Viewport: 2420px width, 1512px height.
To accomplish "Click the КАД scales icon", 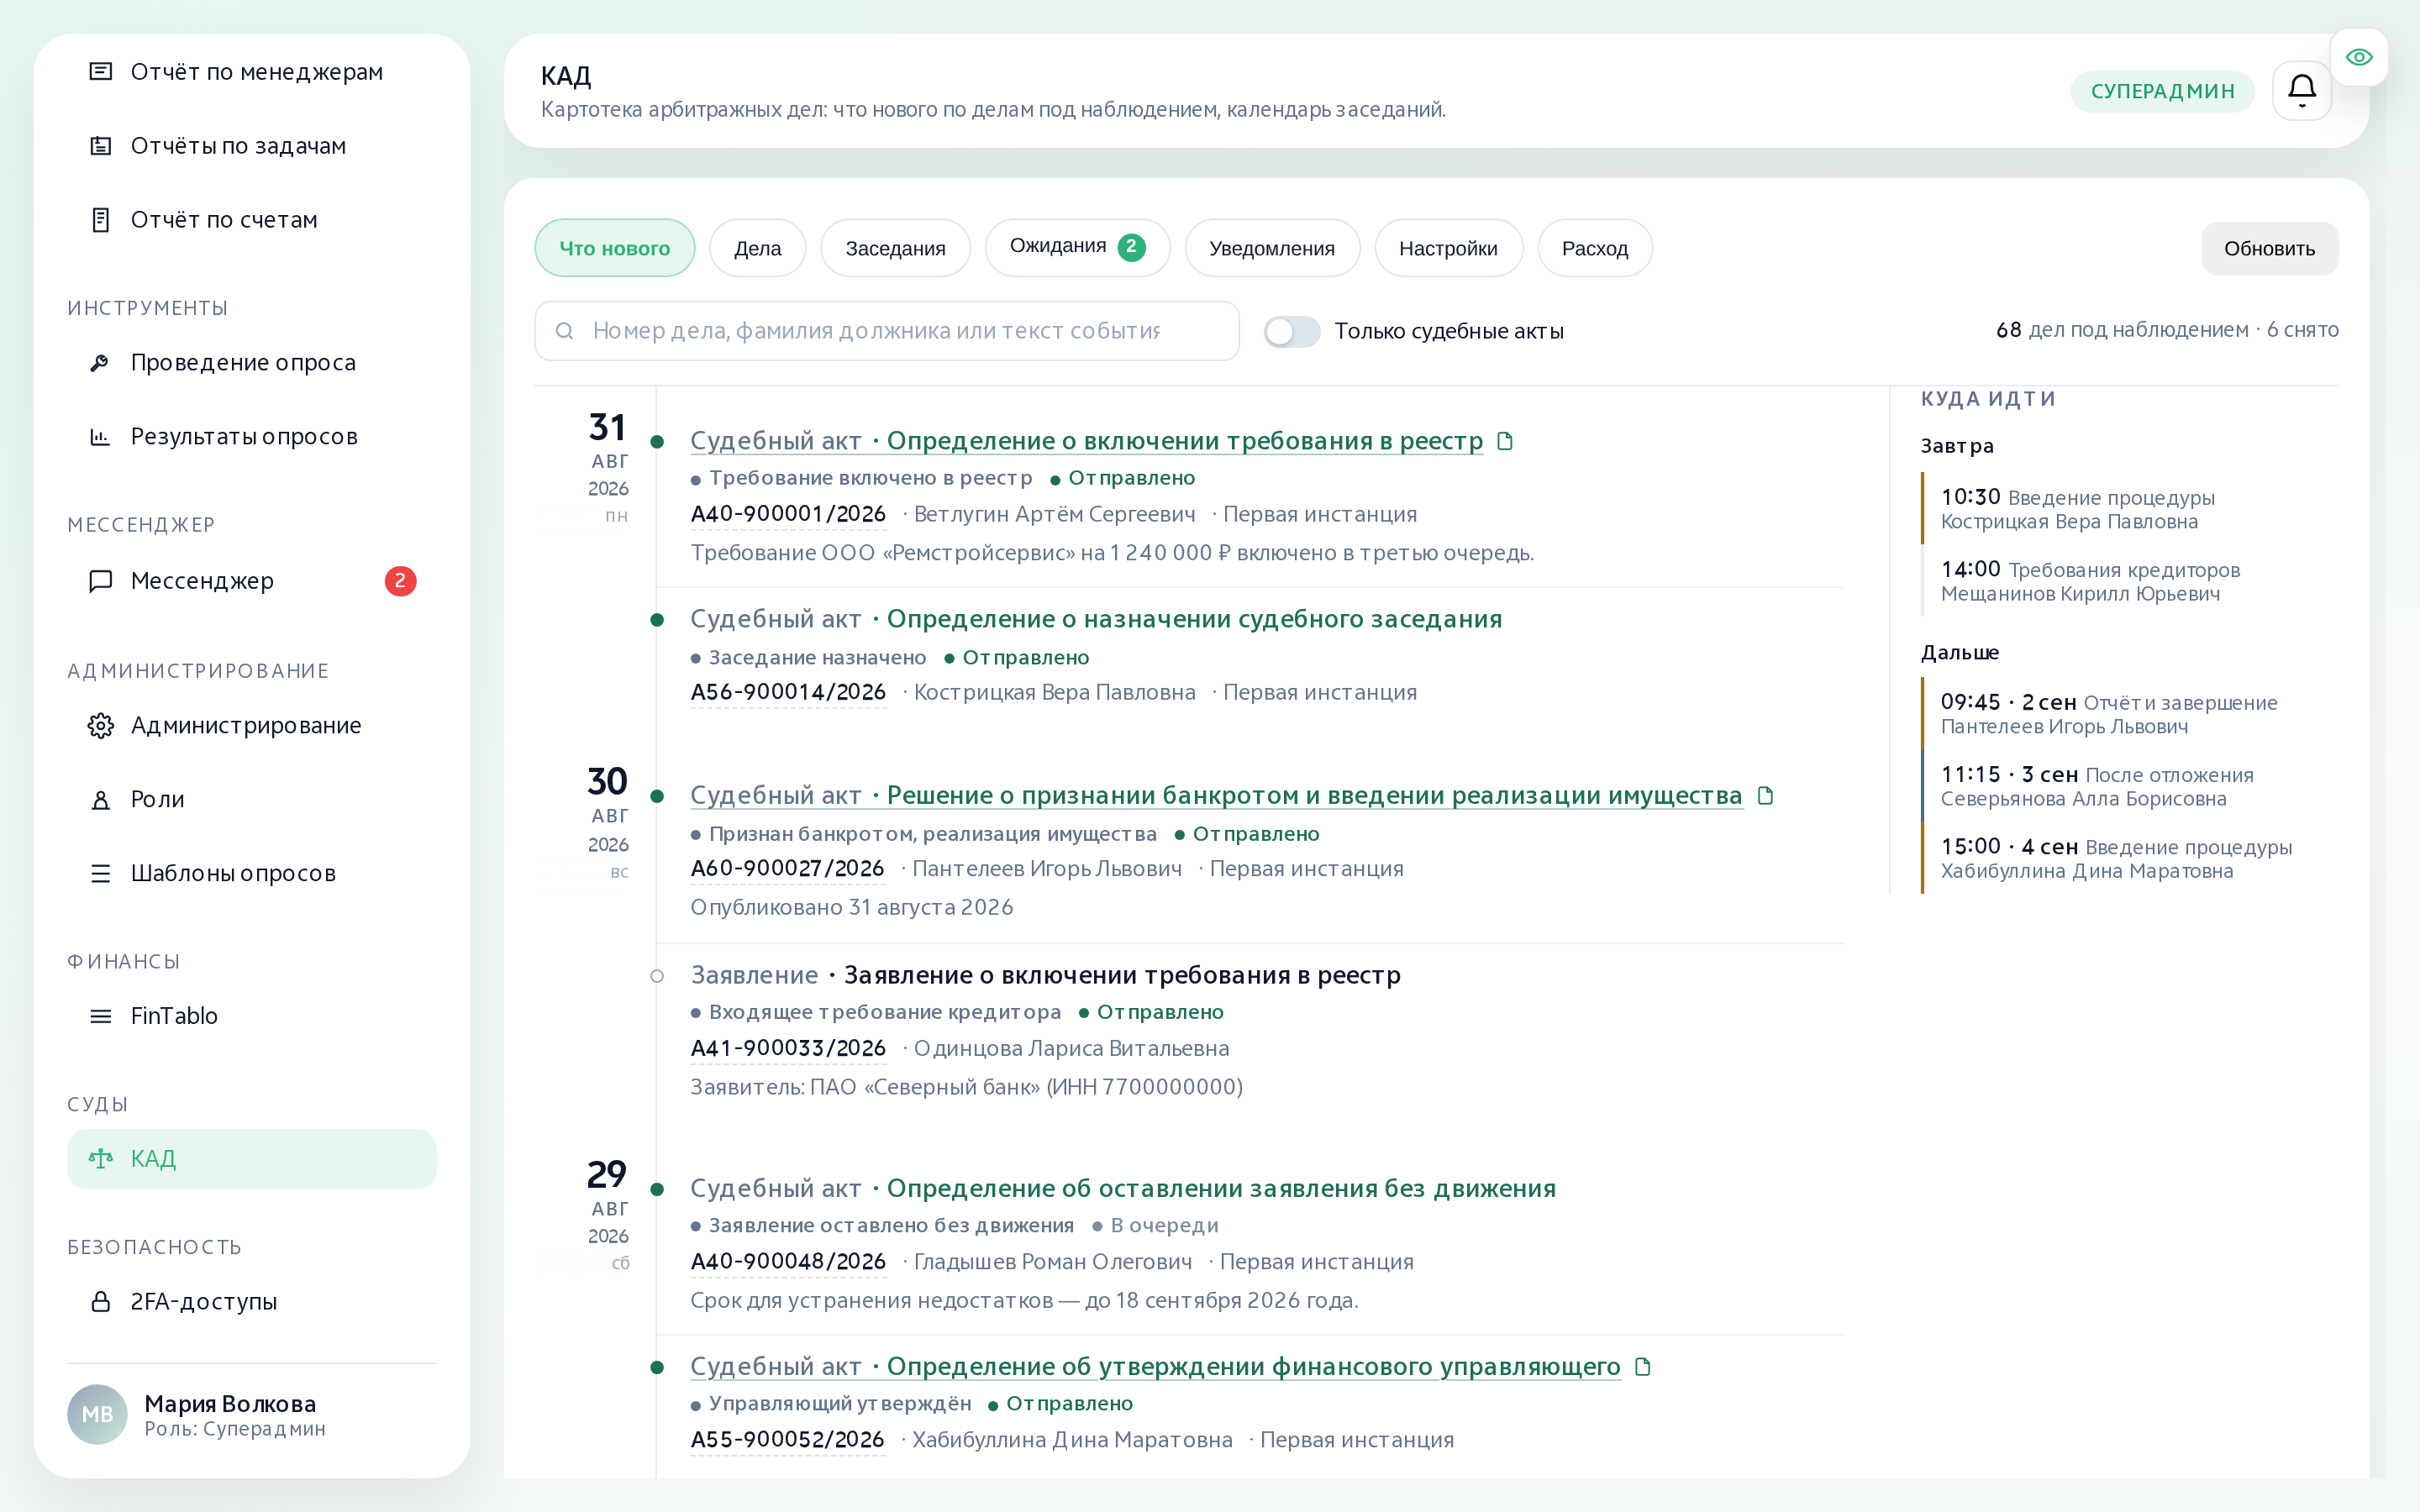I will tap(101, 1159).
